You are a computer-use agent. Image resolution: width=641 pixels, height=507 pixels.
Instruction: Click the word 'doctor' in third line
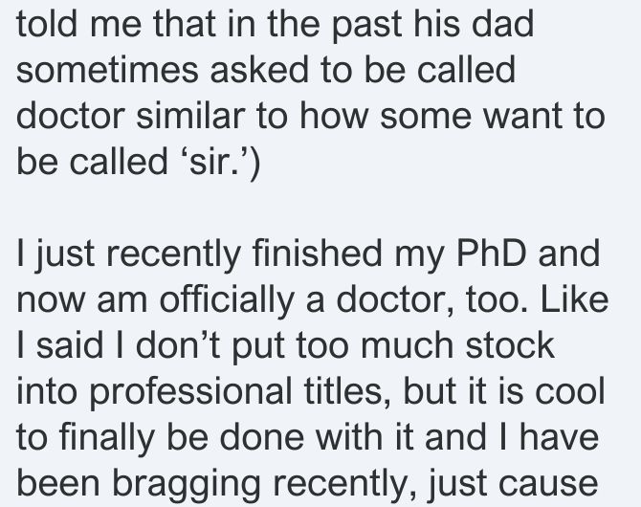[70, 116]
